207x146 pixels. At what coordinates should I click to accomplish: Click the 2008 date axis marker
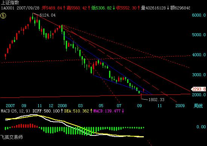click(62, 106)
